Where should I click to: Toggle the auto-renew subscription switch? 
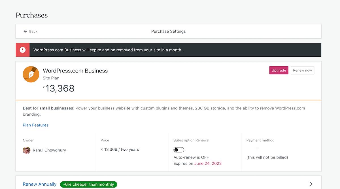point(179,150)
